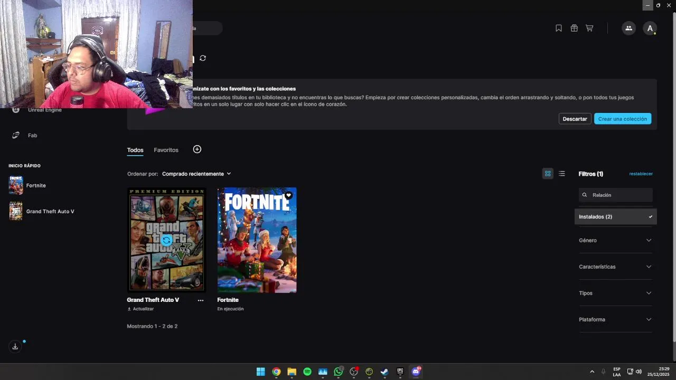Add a new collection with the plus icon

pyautogui.click(x=197, y=149)
